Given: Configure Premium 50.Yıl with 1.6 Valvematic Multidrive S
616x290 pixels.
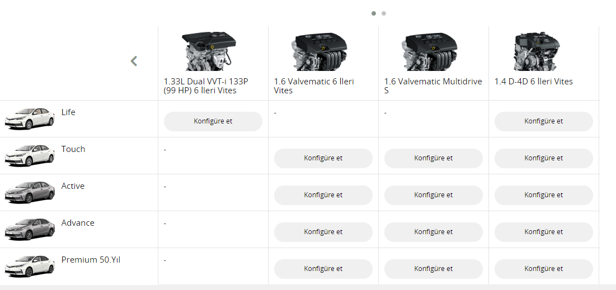Looking at the screenshot, I should click(x=434, y=269).
